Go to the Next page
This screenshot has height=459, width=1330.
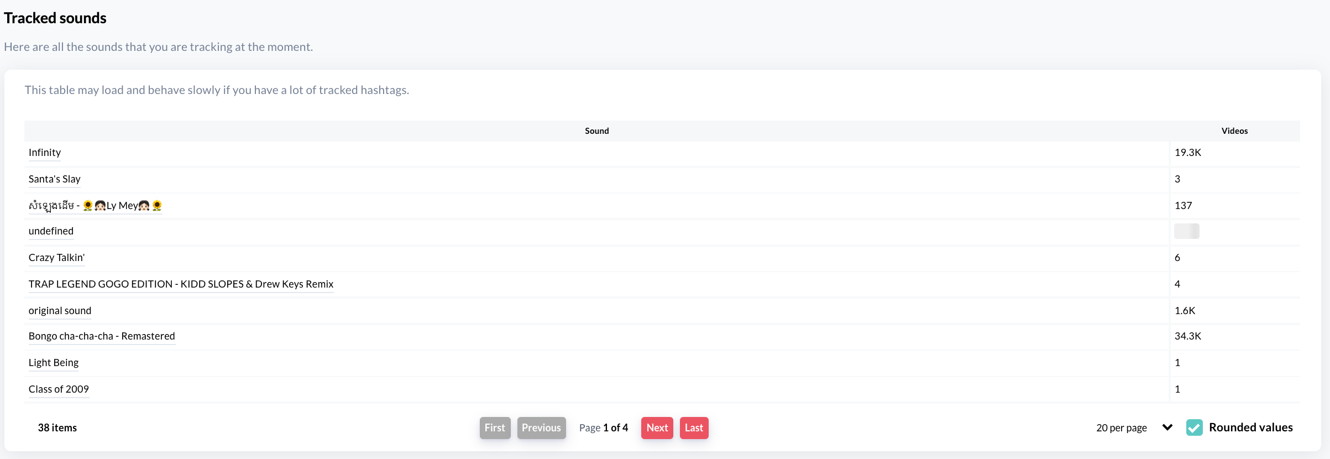[657, 427]
